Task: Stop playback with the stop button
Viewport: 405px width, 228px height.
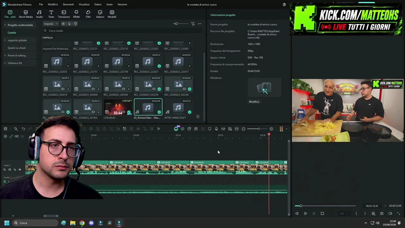Action: pos(322,213)
